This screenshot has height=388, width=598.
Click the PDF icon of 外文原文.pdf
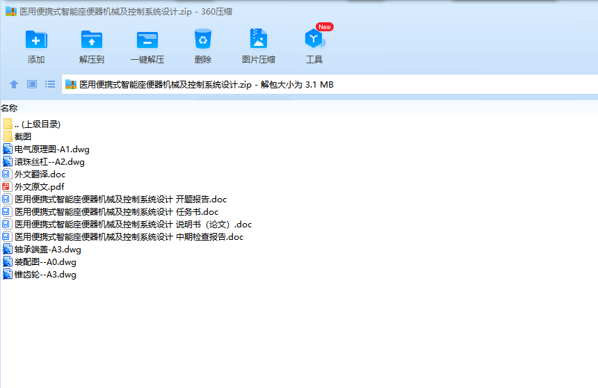click(7, 186)
